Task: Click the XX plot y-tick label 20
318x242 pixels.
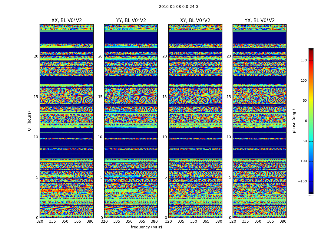Action: pyautogui.click(x=36, y=56)
